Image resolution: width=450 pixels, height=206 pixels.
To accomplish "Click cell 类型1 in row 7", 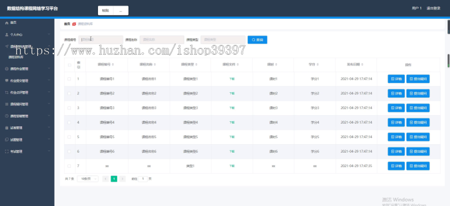I will 190,166.
